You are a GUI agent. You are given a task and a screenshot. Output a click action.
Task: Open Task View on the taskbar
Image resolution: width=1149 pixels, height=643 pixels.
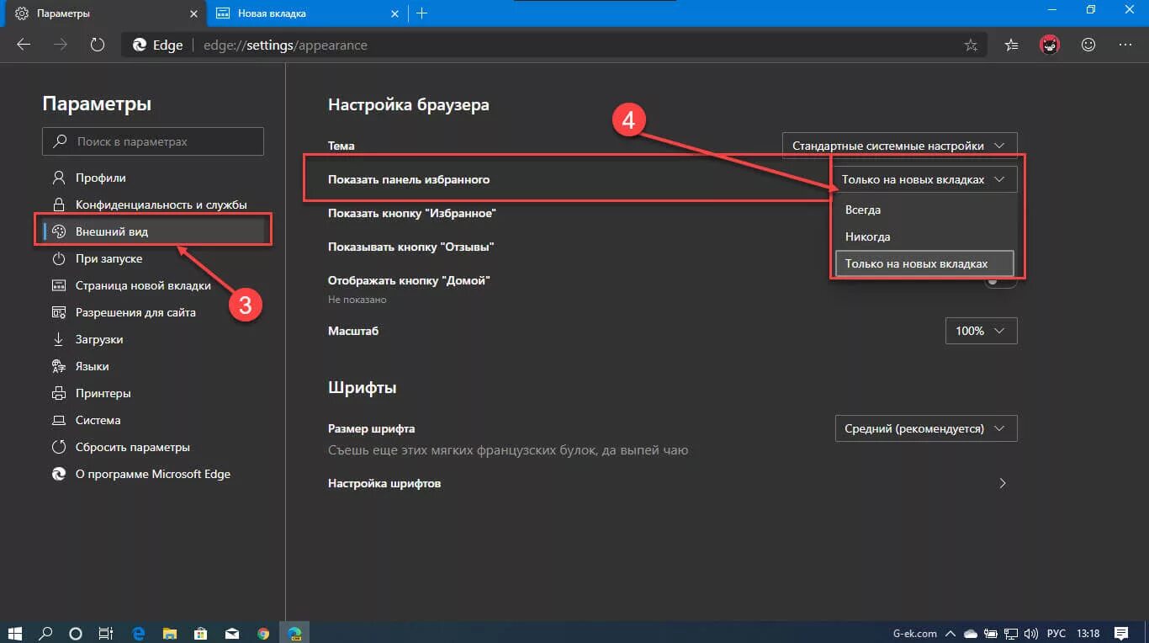(106, 633)
